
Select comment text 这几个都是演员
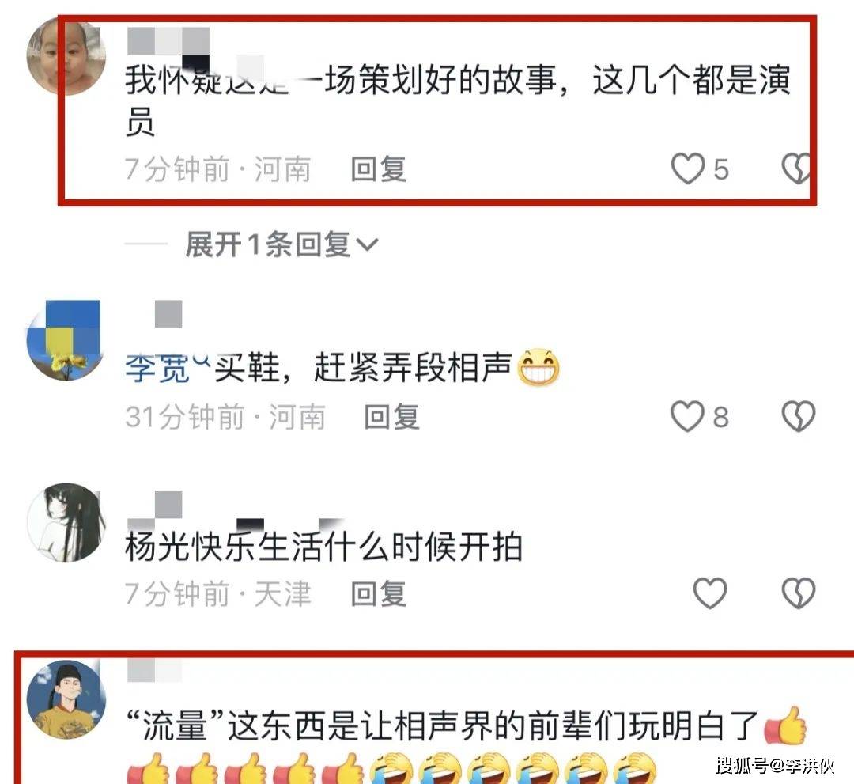coord(692,80)
